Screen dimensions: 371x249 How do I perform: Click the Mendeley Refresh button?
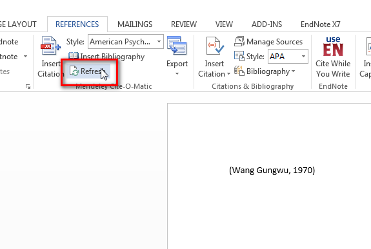tap(88, 71)
